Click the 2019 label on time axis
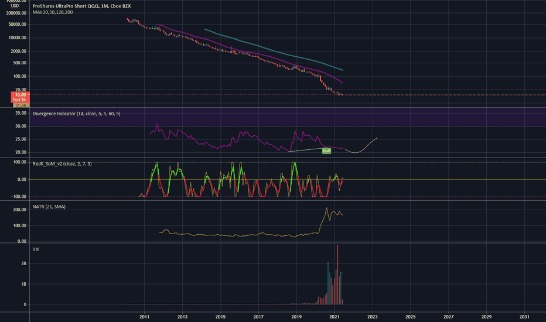This screenshot has height=322, width=546. pos(296,316)
